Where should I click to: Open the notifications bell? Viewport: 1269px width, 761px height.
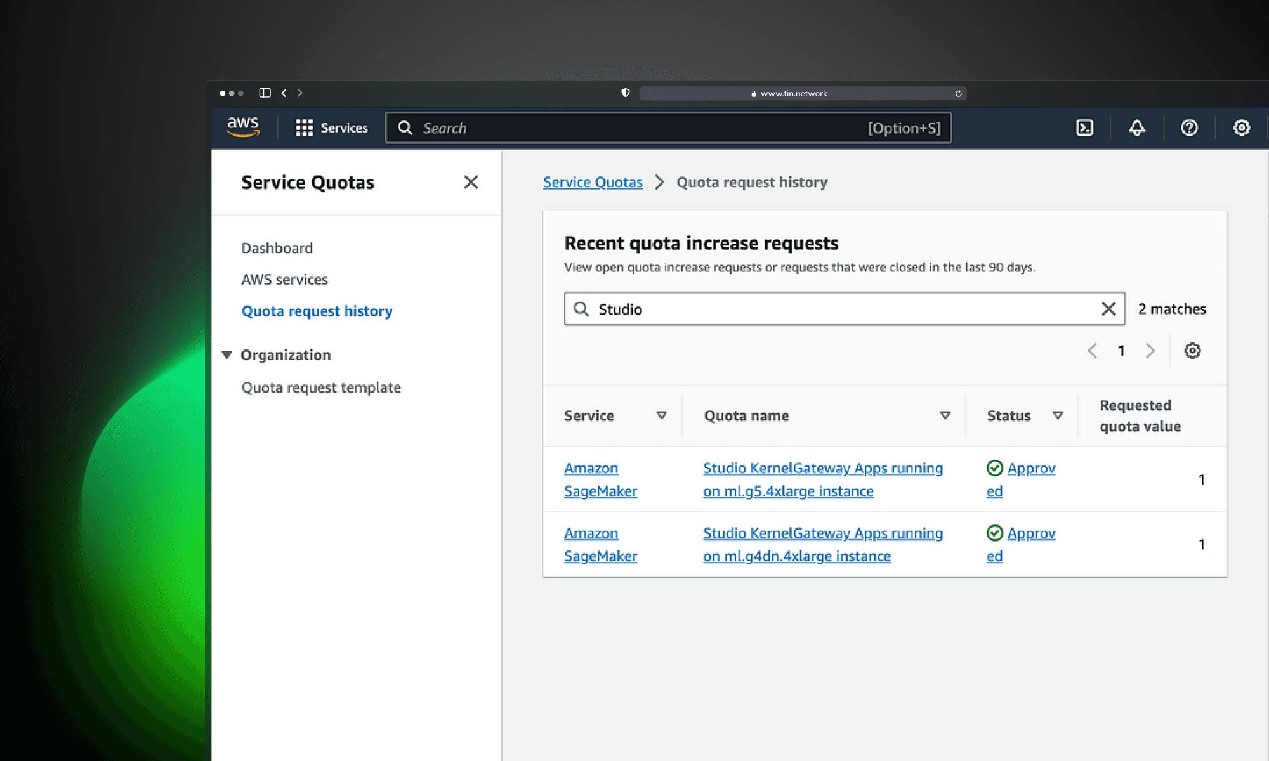[1136, 128]
